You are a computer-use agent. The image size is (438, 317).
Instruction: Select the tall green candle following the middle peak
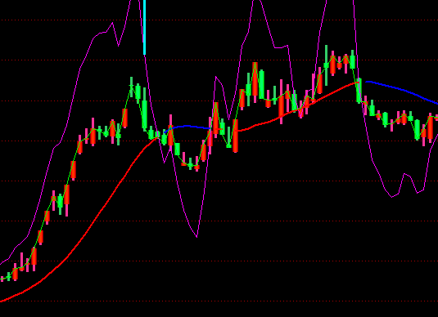tap(261, 84)
